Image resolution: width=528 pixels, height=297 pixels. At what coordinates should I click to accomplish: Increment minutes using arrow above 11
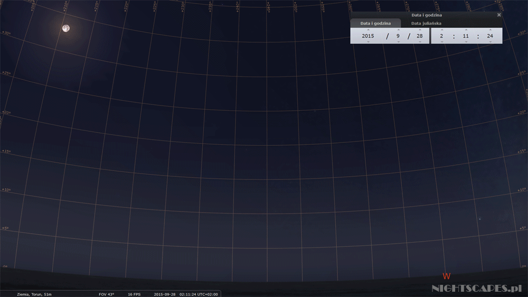(x=466, y=30)
